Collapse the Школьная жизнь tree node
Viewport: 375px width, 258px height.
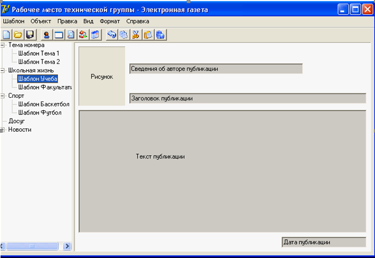tap(3, 70)
